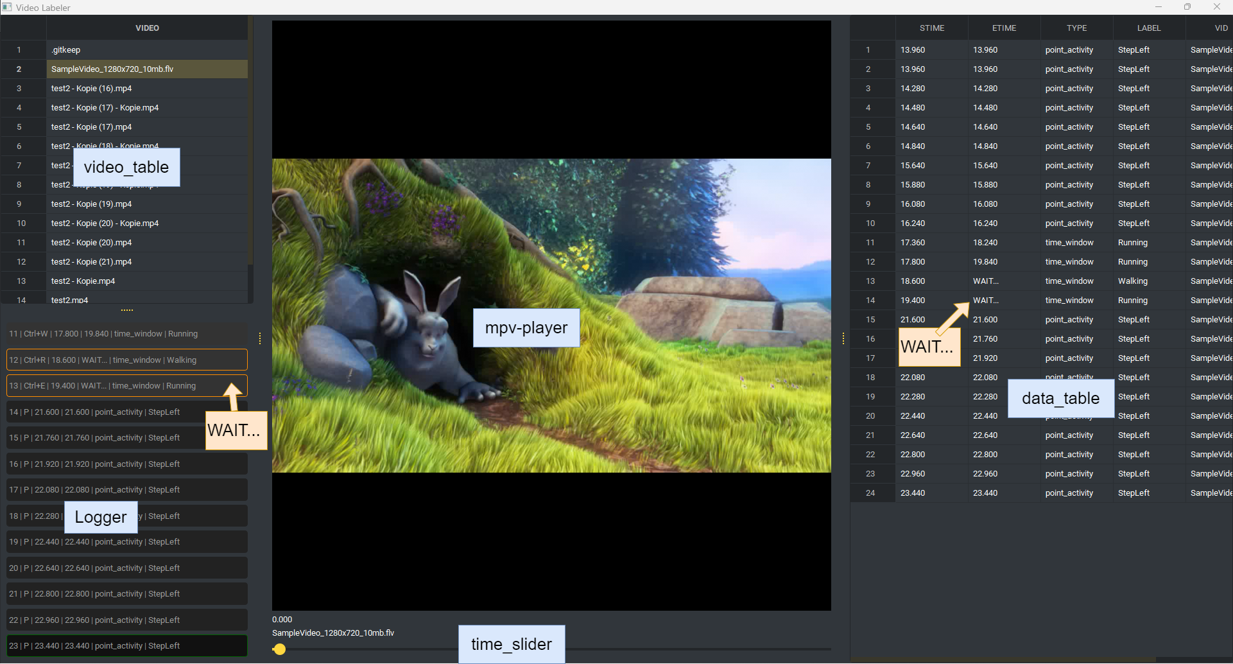Click ETIME cell 14.640 in data table
1233x664 pixels.
pyautogui.click(x=1005, y=127)
